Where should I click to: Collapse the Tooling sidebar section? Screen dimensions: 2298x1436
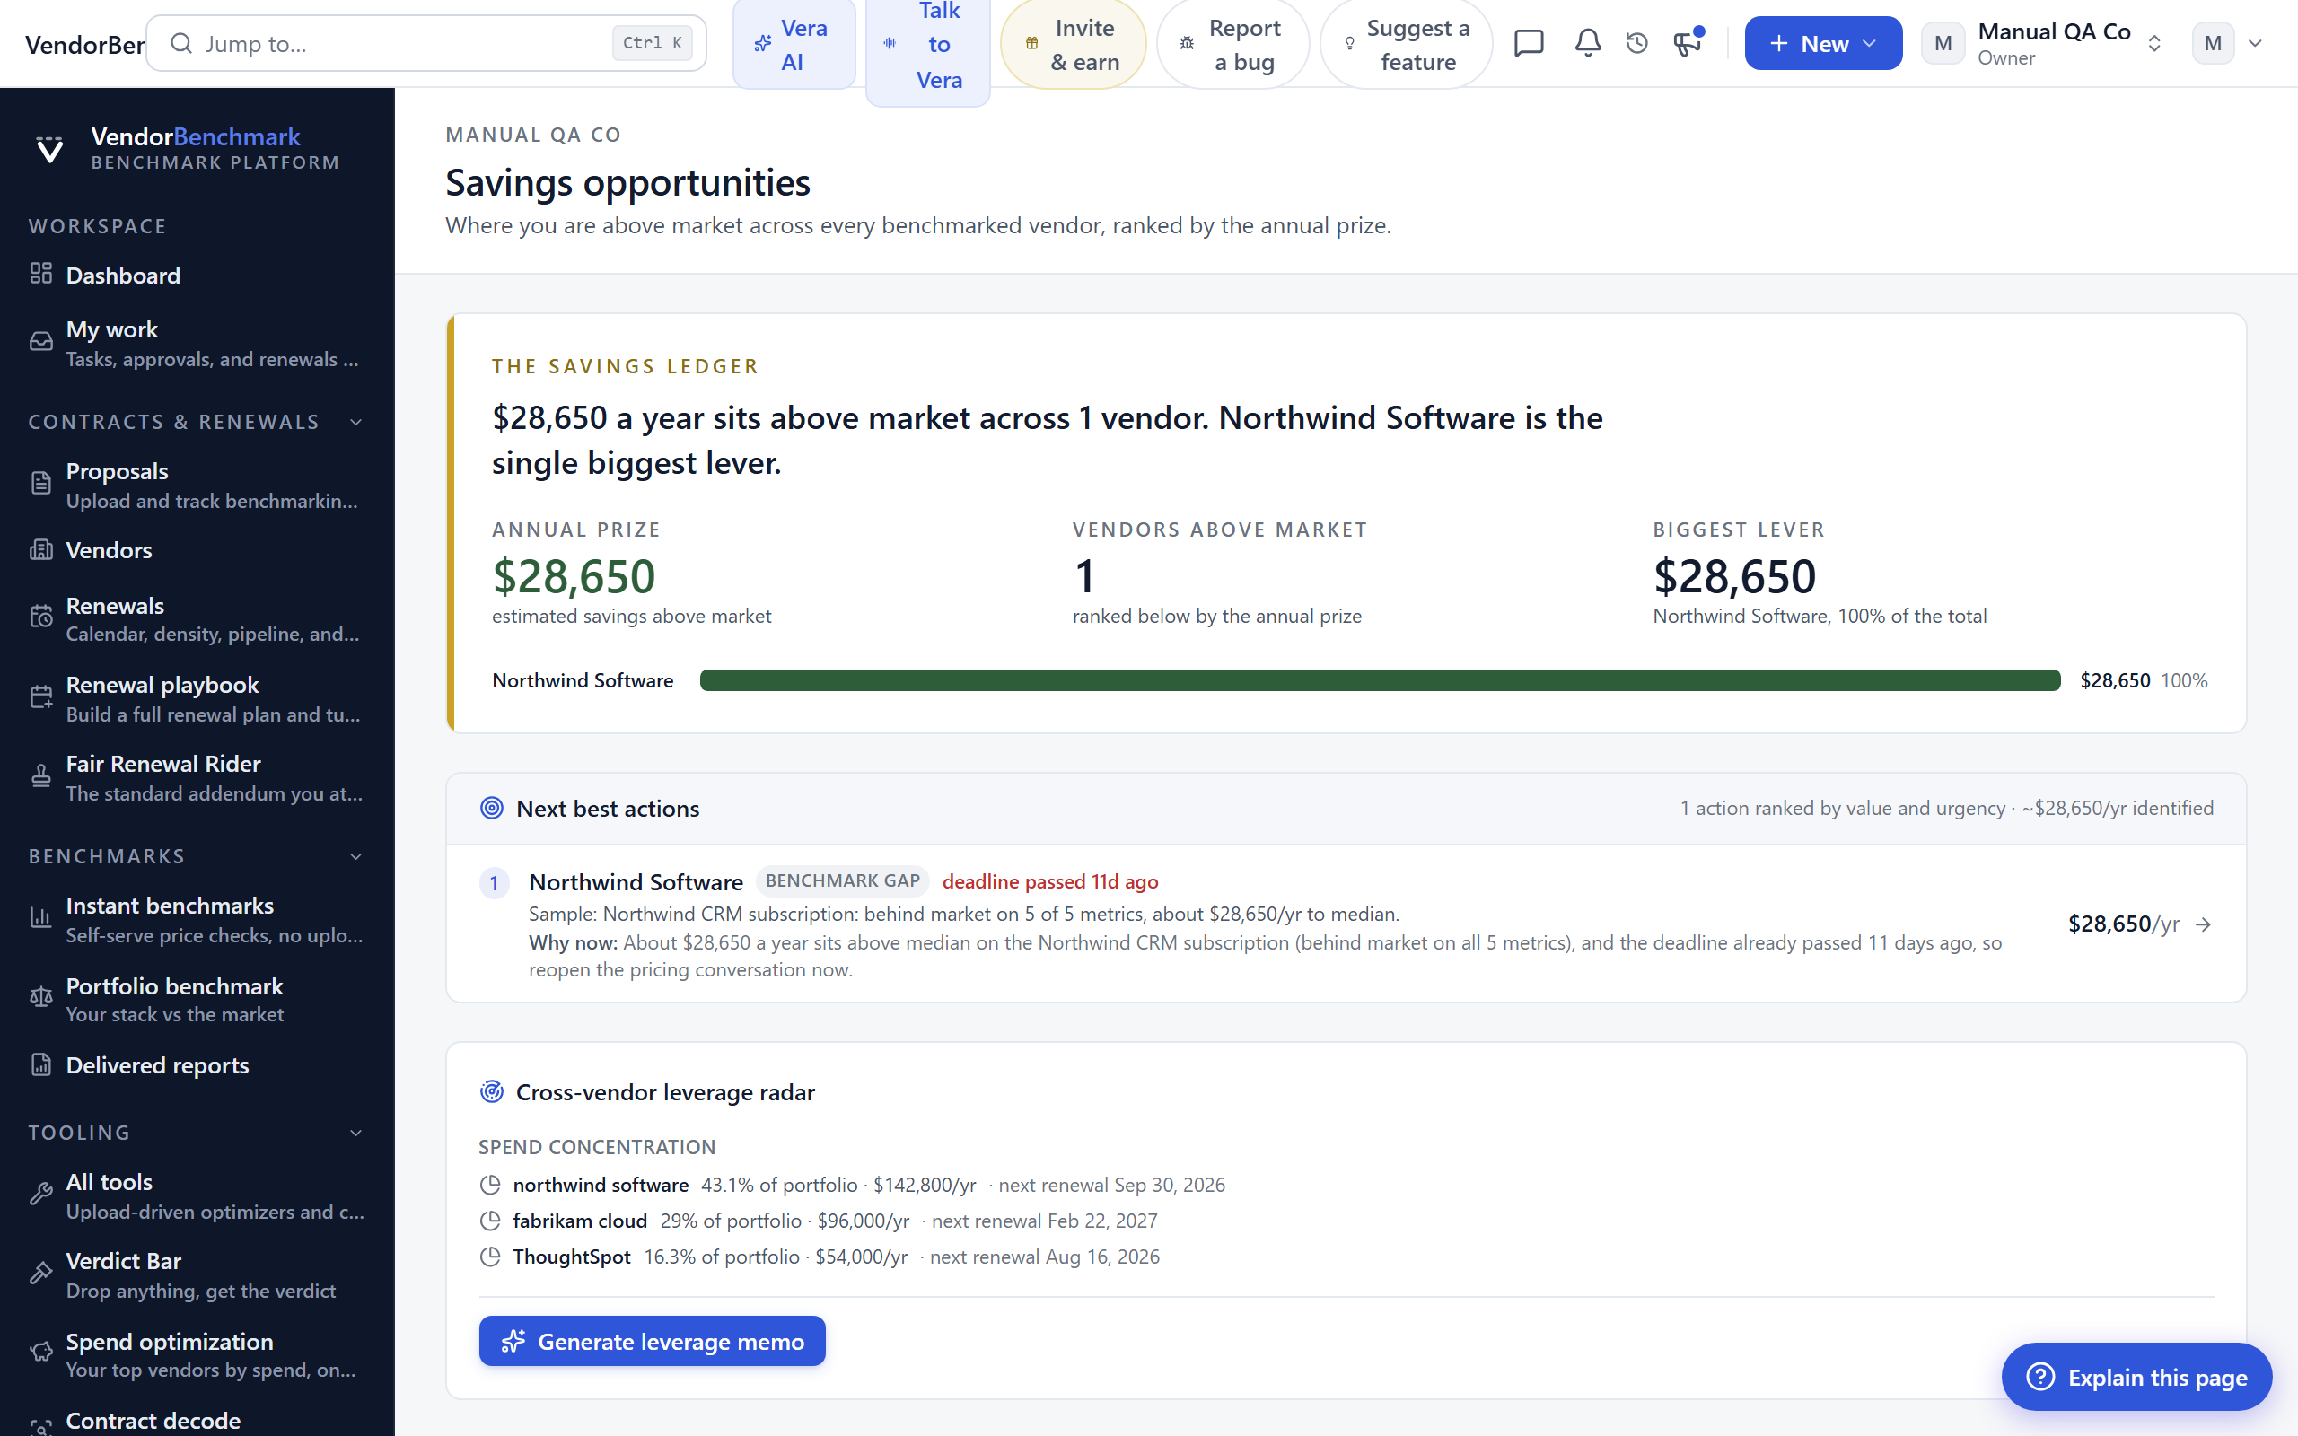pos(356,1133)
